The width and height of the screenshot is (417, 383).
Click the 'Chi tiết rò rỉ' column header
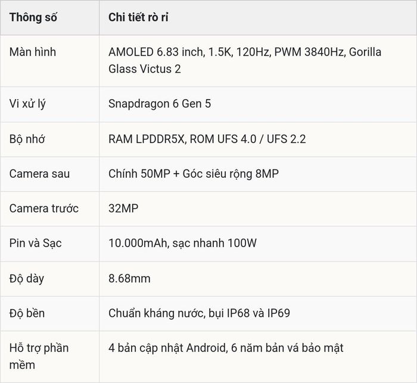point(138,17)
